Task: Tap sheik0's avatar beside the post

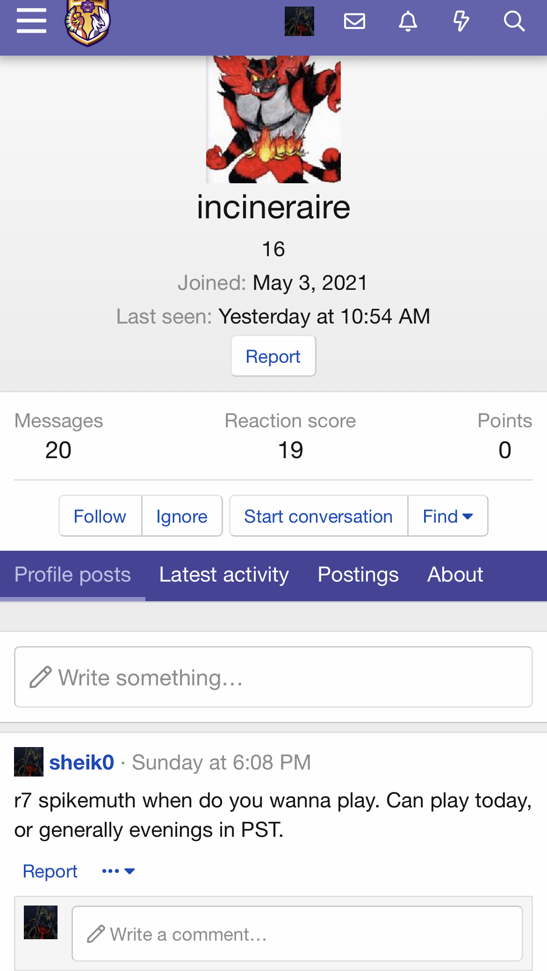Action: 29,762
